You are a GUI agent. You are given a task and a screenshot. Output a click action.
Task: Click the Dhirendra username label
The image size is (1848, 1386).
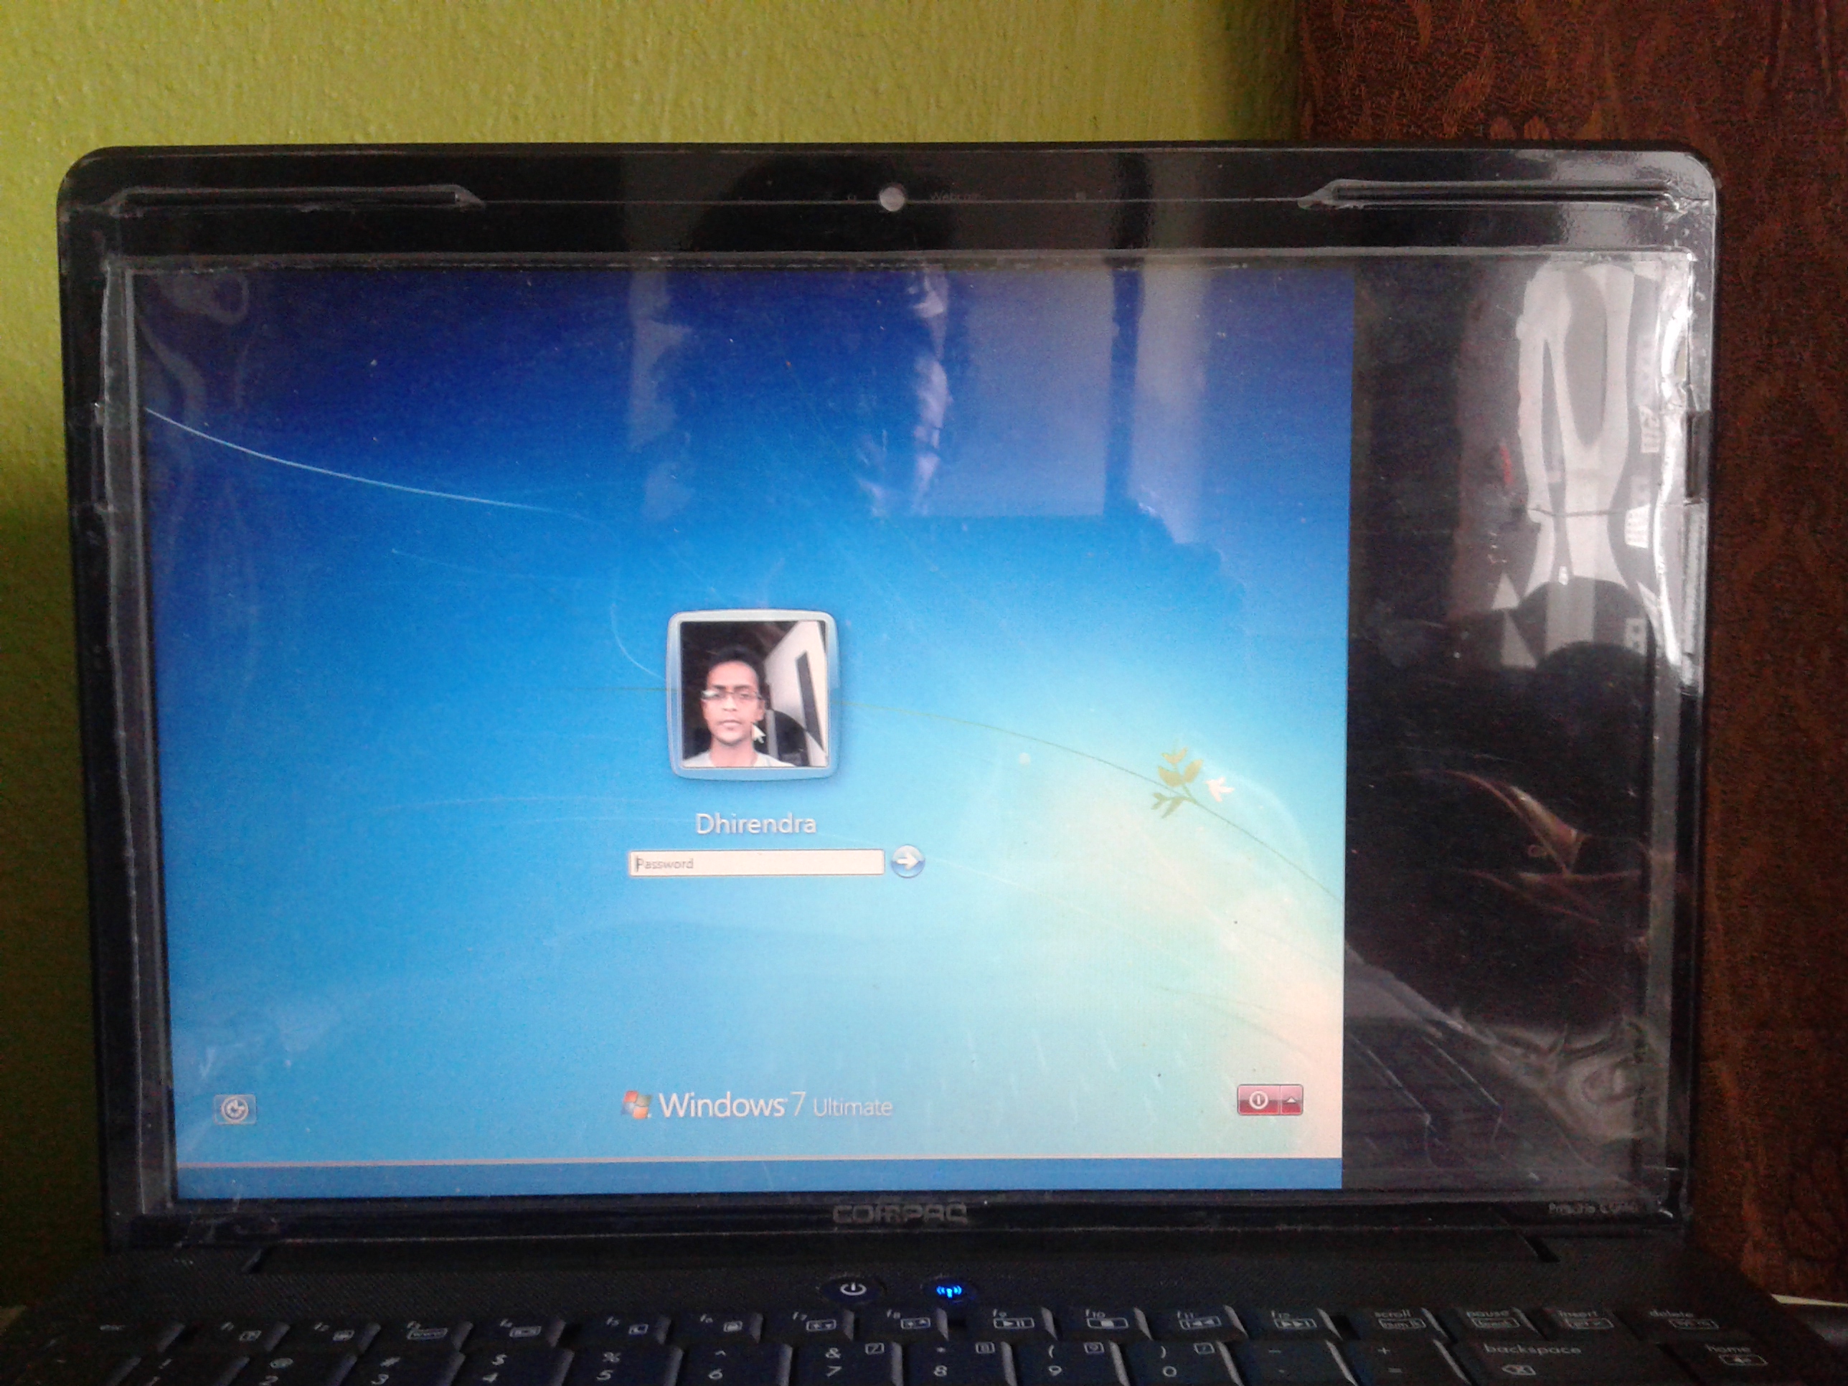point(755,824)
